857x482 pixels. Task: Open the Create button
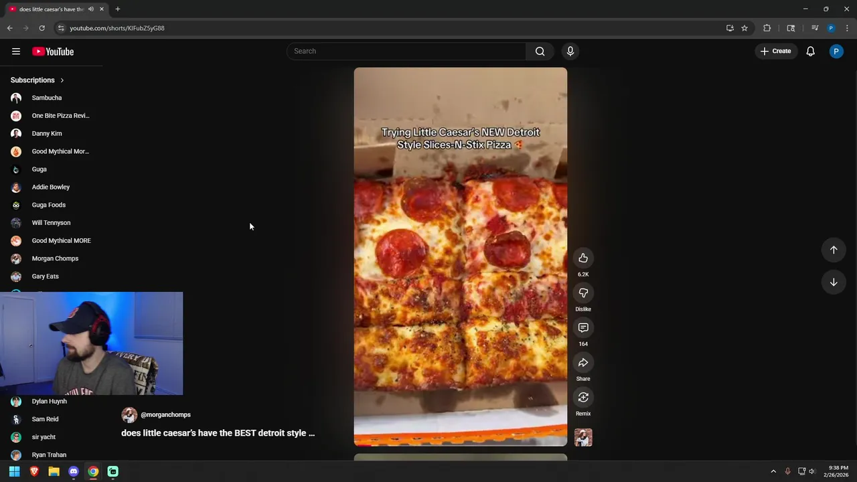click(775, 52)
